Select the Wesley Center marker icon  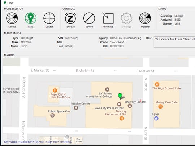tap(76, 108)
